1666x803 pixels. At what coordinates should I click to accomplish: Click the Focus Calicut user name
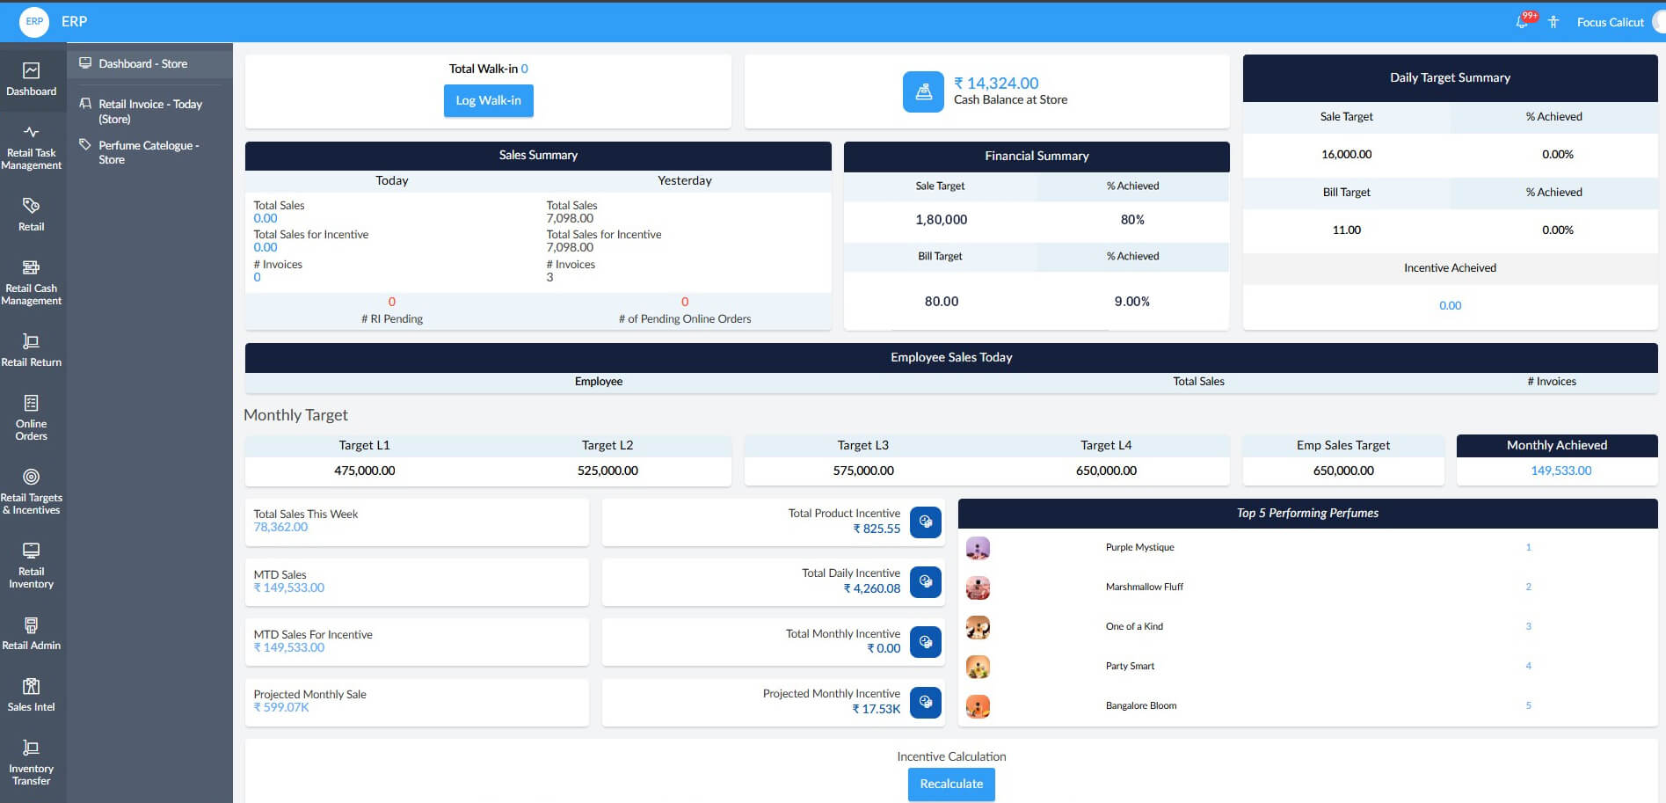click(x=1610, y=22)
